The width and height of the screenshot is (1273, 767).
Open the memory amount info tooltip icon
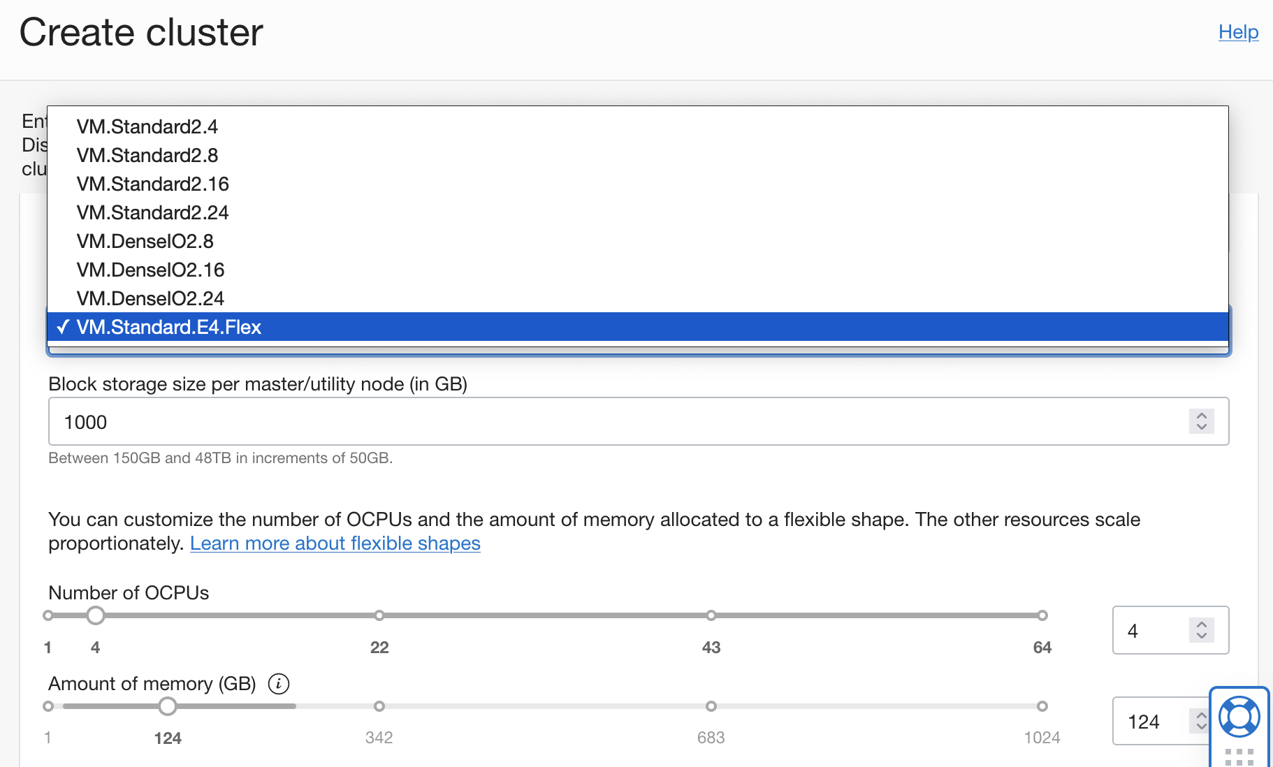pos(279,684)
